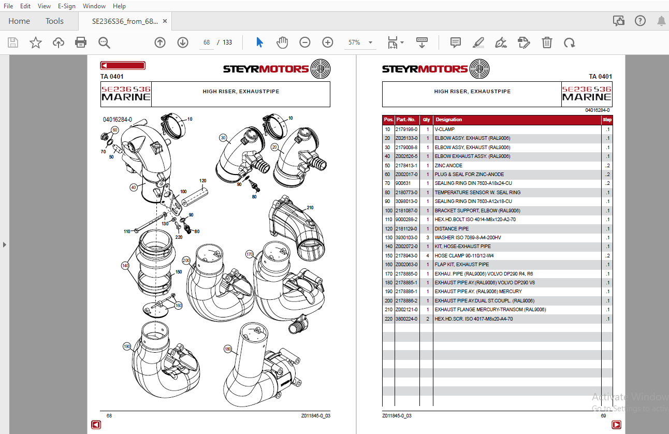Click the page number field showing 68
Screen dimensions: 669x434
(x=207, y=42)
